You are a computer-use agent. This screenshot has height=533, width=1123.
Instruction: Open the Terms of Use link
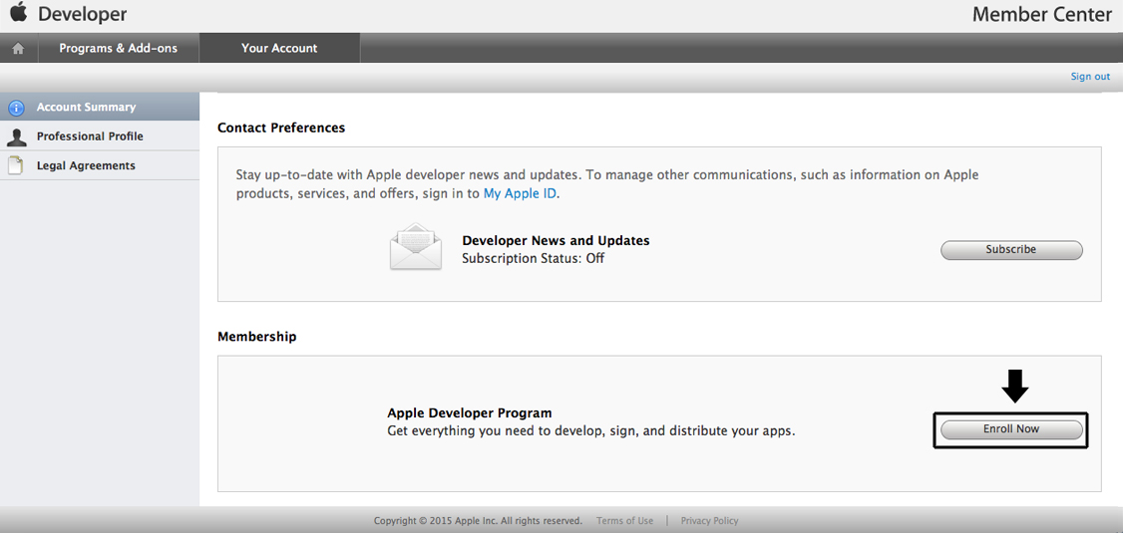click(624, 521)
